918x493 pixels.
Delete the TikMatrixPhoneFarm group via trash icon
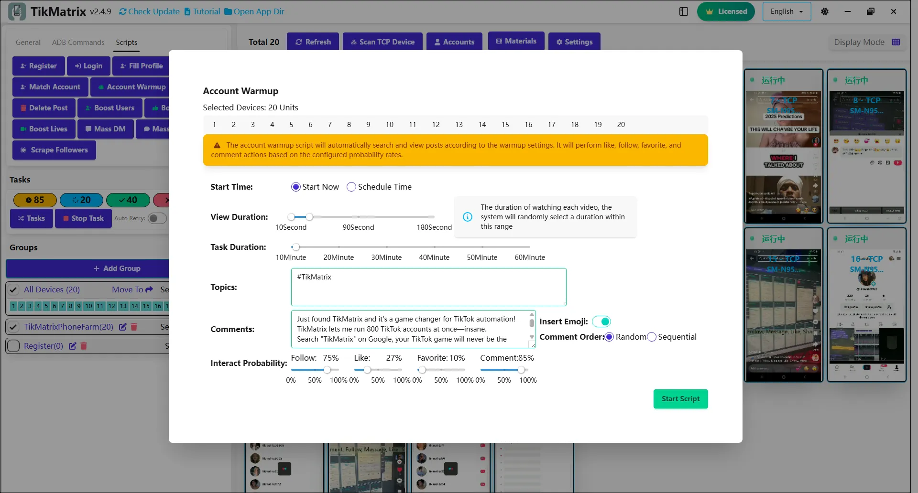pos(134,327)
